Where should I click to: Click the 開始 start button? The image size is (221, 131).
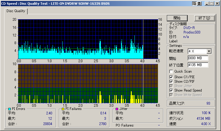point(177,18)
